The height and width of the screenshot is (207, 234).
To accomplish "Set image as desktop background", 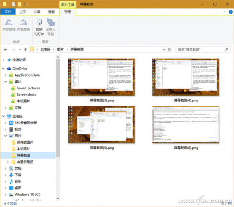I will point(51,27).
